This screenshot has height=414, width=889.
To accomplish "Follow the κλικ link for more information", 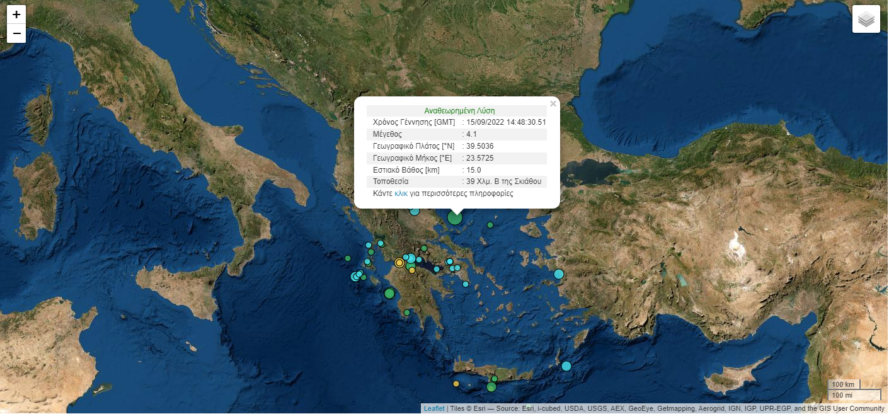I will pos(401,193).
